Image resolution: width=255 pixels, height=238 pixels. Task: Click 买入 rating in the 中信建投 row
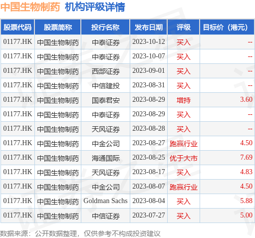pyautogui.click(x=184, y=86)
